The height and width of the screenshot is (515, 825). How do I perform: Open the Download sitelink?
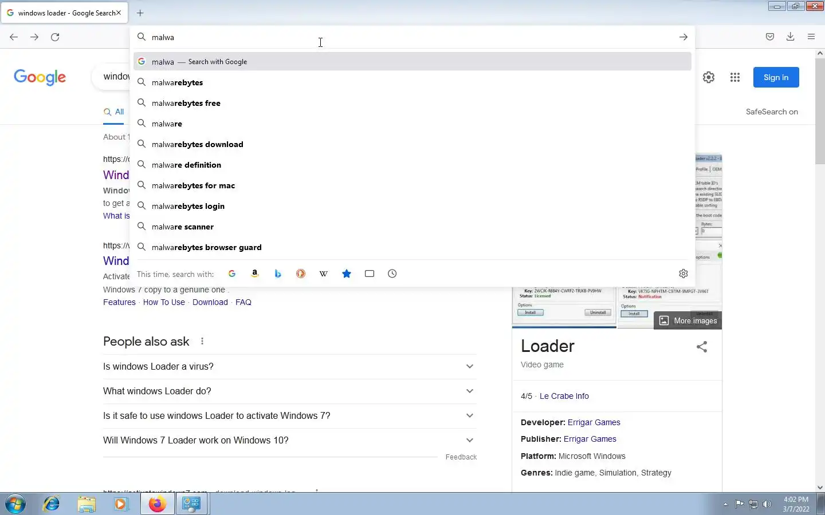(x=210, y=302)
